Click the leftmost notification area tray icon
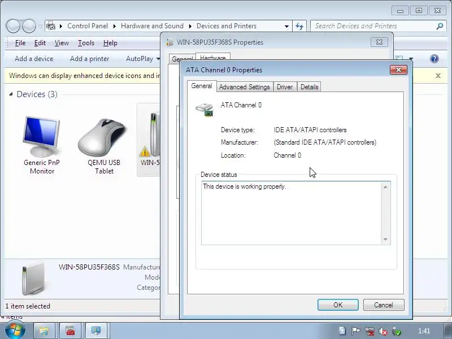Viewport: 452px width, 339px height. click(x=342, y=331)
